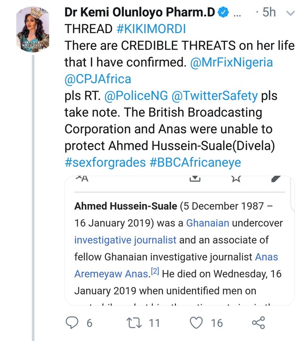Screen dimensions: 305x341
Task: Click the download icon in the Wikipedia card
Action: pos(195,179)
